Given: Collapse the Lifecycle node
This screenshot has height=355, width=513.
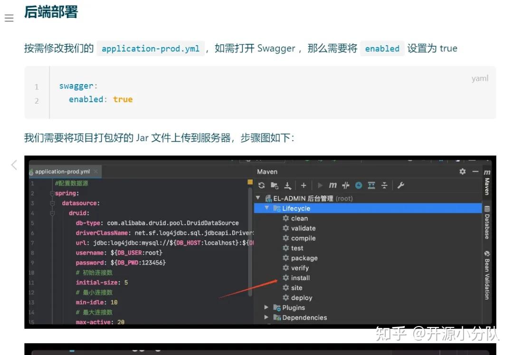Looking at the screenshot, I should tap(267, 208).
